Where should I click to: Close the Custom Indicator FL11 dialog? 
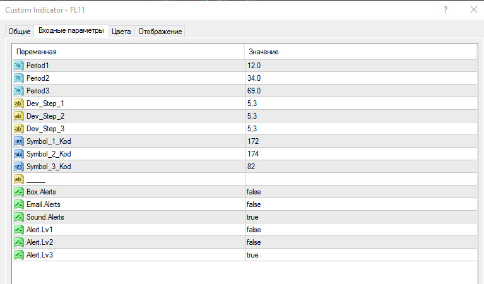click(x=474, y=10)
